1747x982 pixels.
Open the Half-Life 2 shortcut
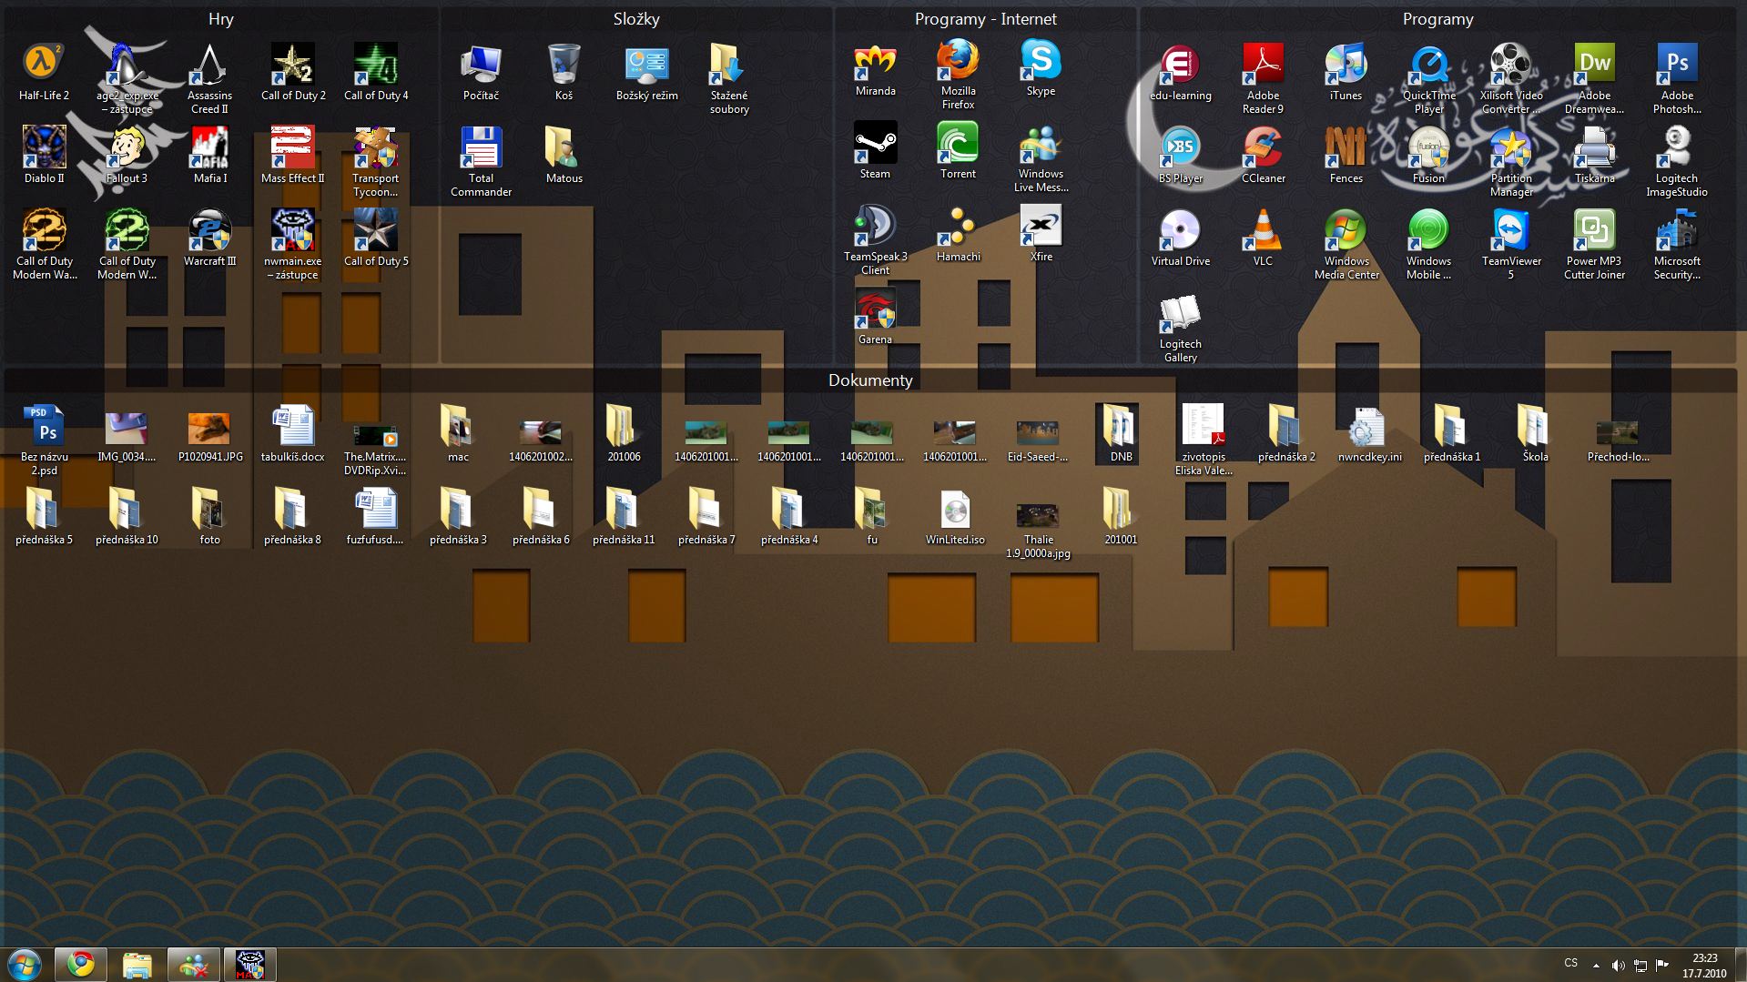click(x=43, y=64)
